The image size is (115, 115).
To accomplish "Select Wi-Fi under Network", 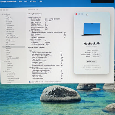I will coord(9,69).
